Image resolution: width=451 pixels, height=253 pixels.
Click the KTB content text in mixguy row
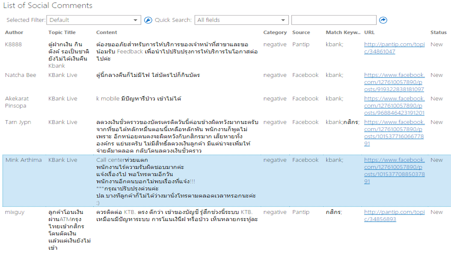(x=177, y=215)
